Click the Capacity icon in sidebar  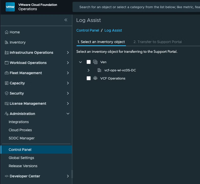[x=7, y=83]
